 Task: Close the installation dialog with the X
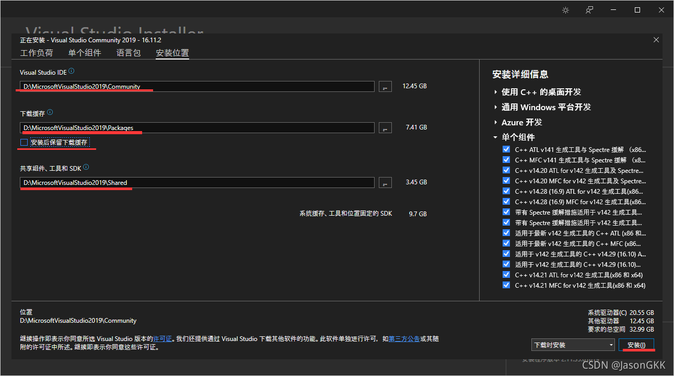(656, 40)
